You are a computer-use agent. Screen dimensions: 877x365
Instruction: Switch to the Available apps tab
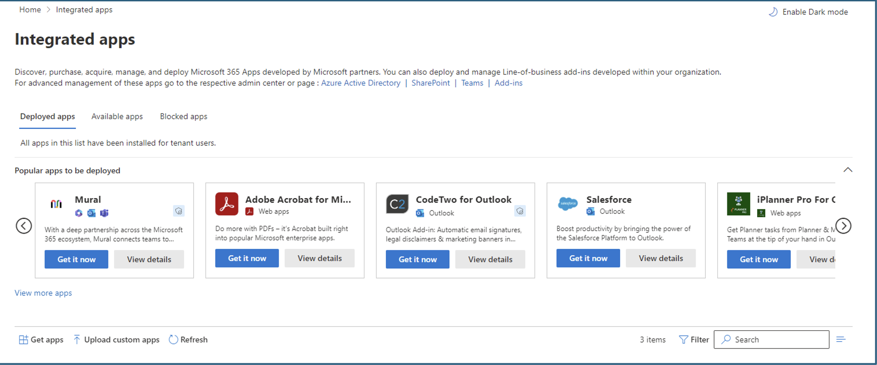click(117, 117)
